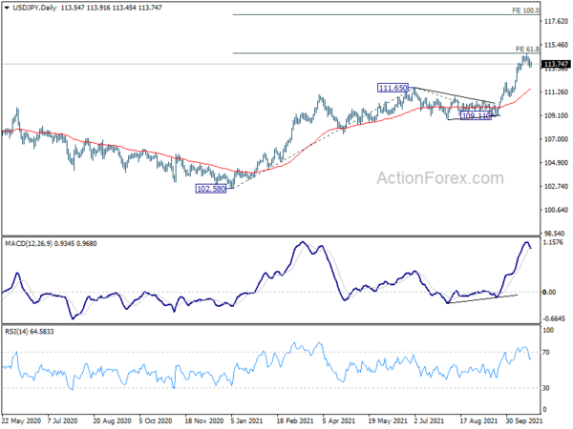The height and width of the screenshot is (429, 573).
Task: Click the 117.620 price axis value
Action: click(x=556, y=22)
